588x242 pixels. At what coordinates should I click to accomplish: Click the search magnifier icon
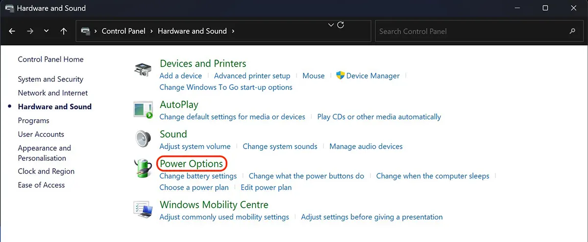572,31
